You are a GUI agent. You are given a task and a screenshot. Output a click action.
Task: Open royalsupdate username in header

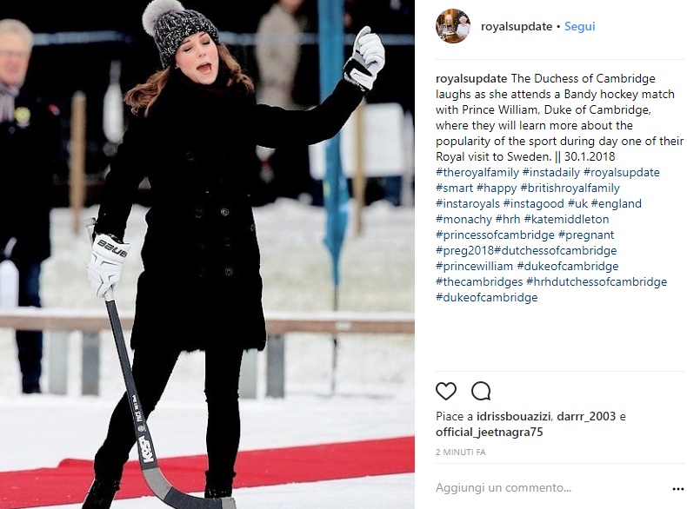tap(517, 26)
